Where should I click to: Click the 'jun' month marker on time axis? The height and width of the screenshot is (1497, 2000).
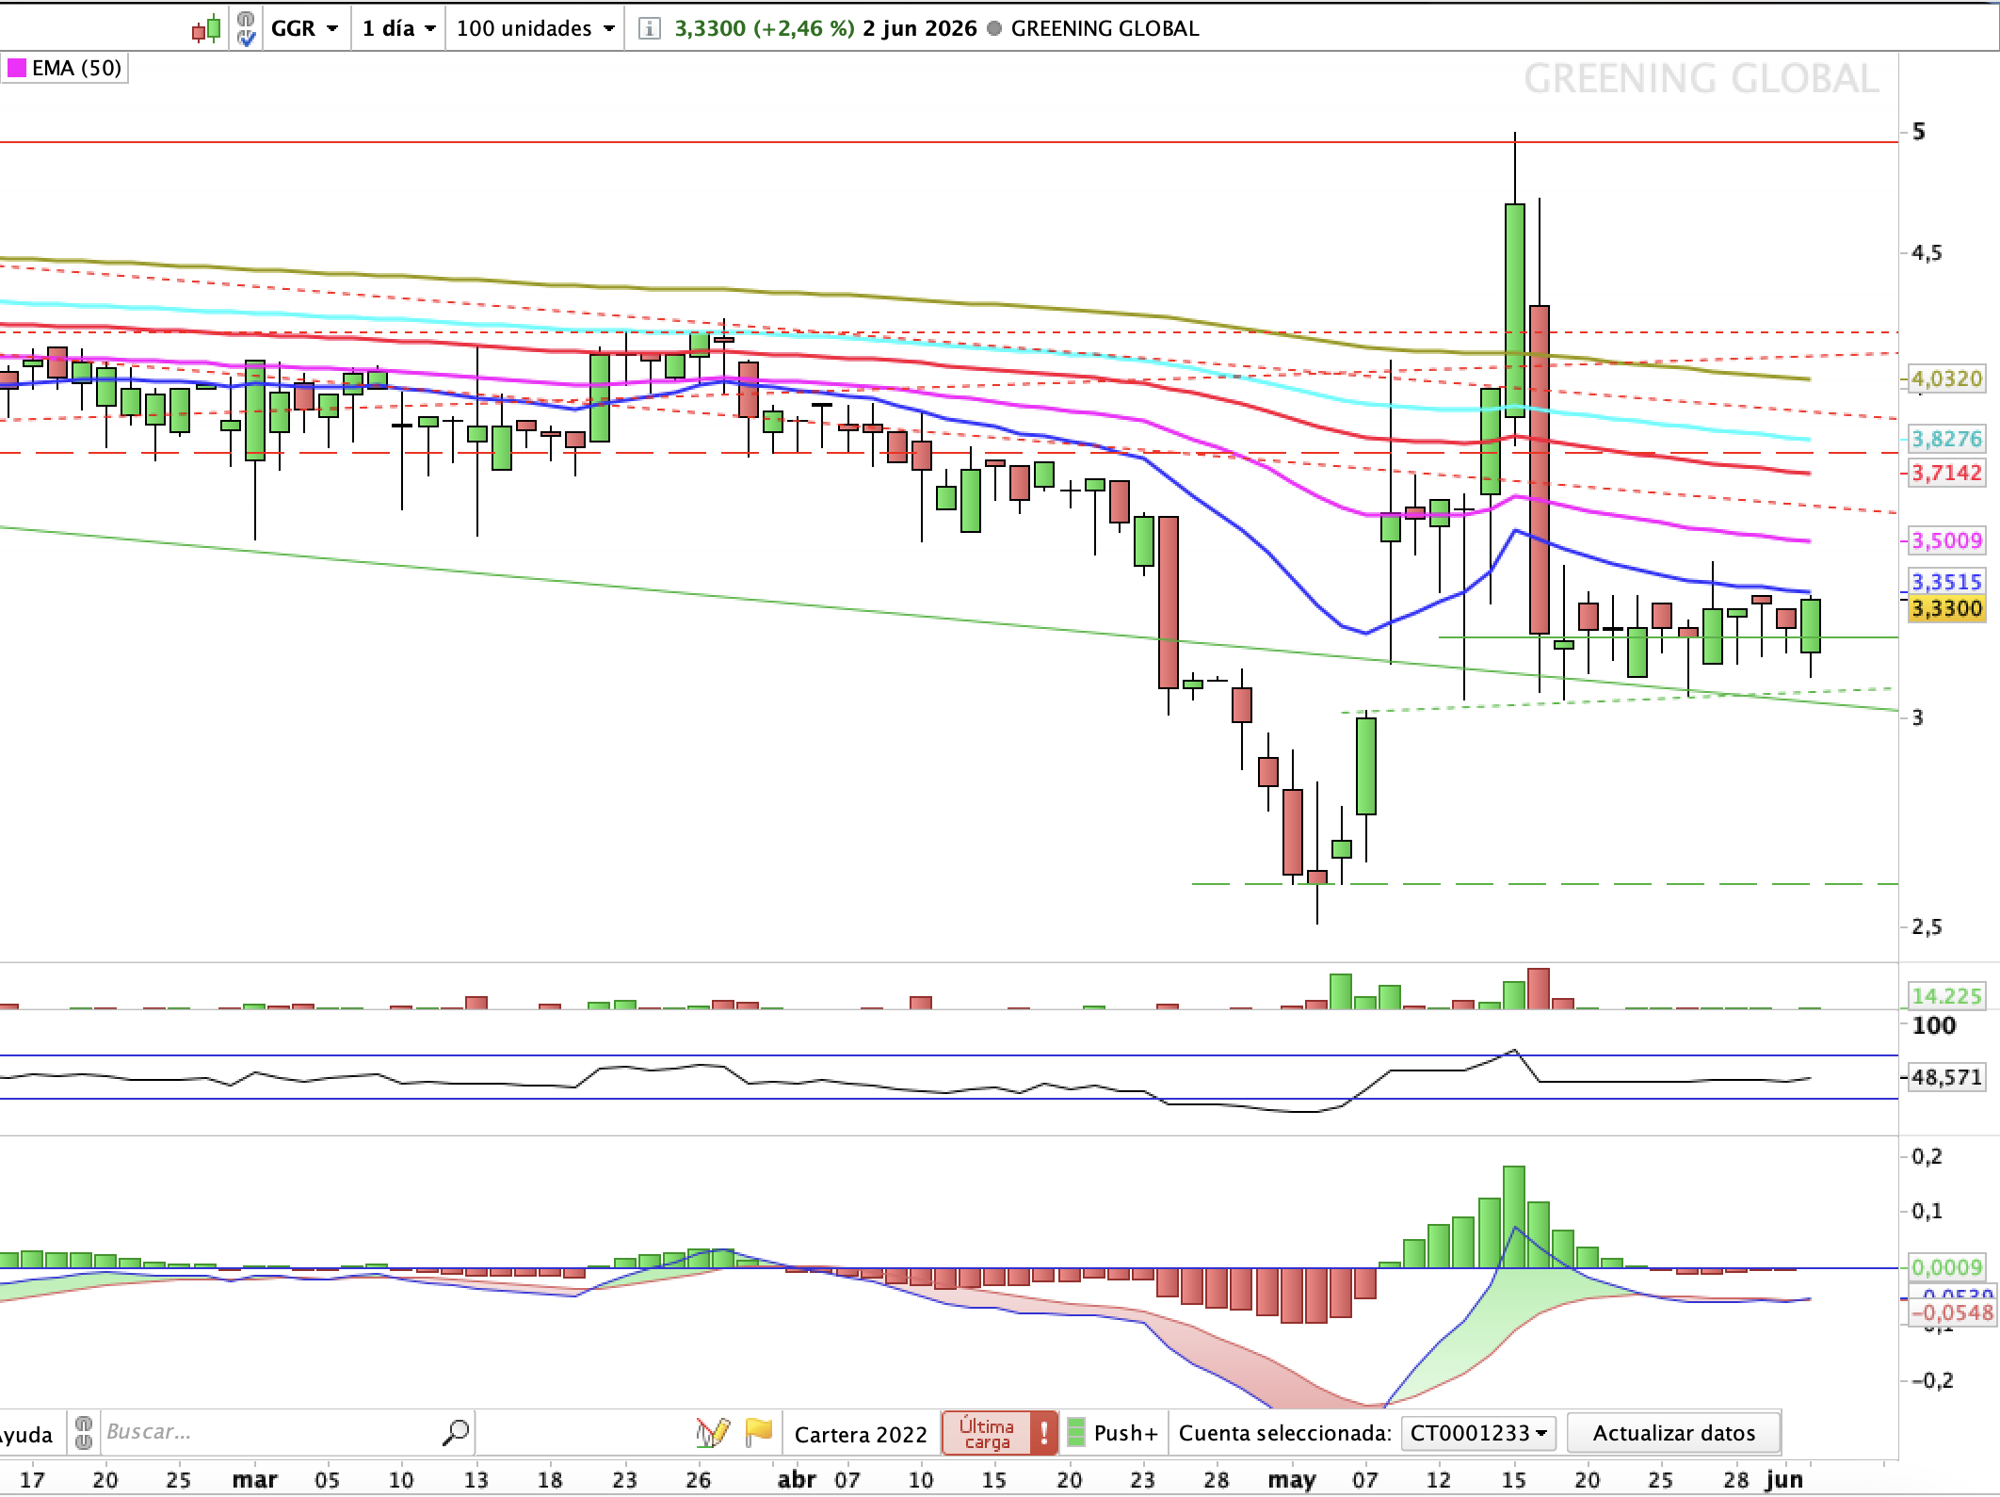tap(1783, 1480)
